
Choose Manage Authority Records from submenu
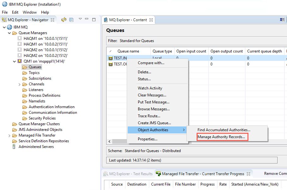[x=221, y=137]
